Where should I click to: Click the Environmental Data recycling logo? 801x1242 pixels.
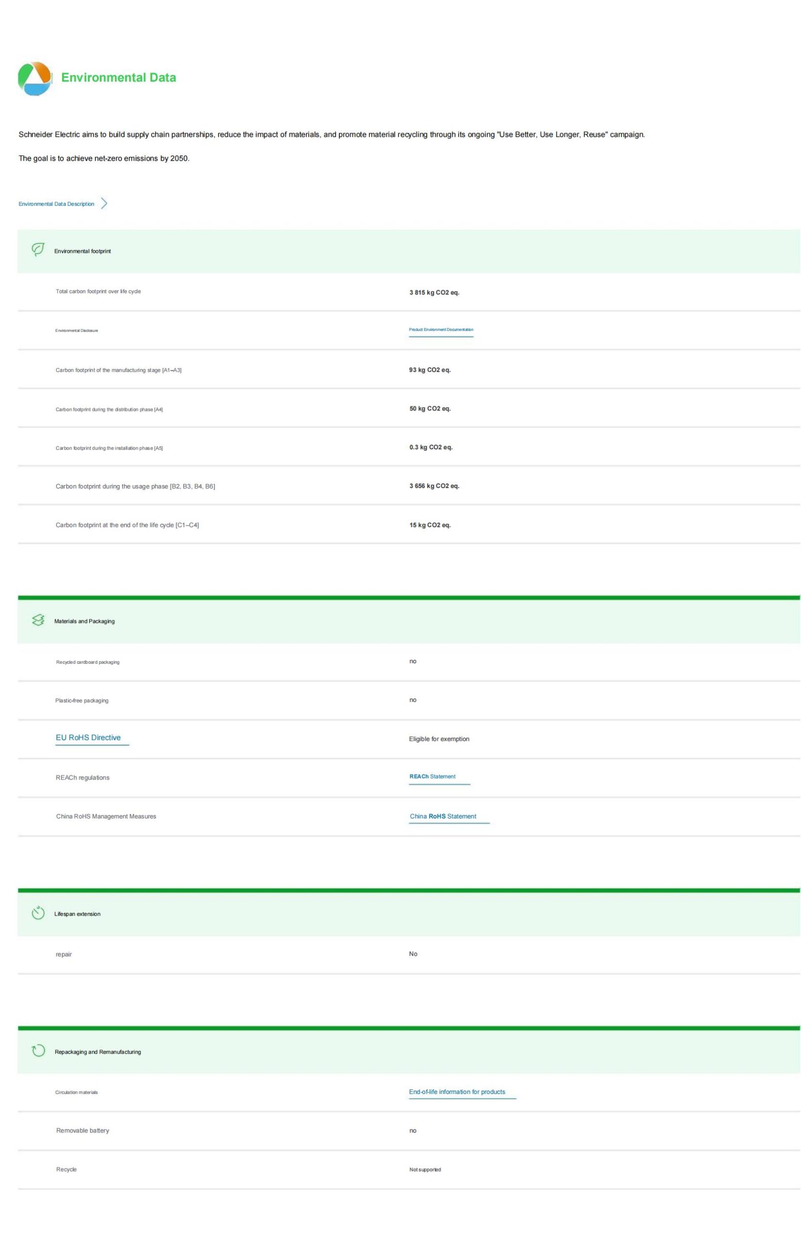tap(35, 79)
